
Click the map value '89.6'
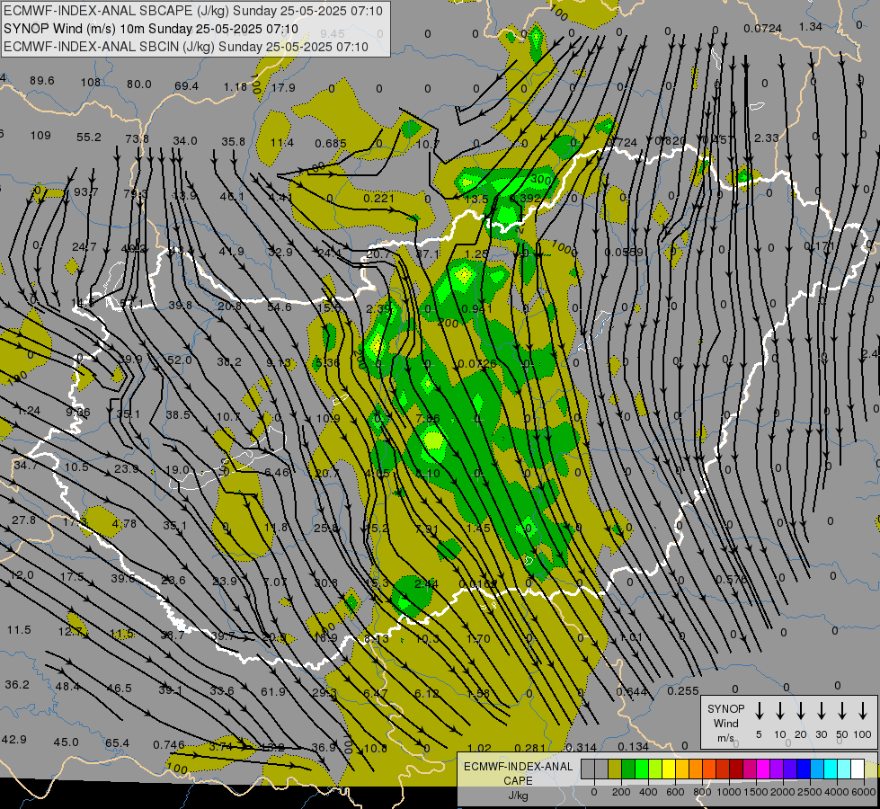(x=42, y=81)
